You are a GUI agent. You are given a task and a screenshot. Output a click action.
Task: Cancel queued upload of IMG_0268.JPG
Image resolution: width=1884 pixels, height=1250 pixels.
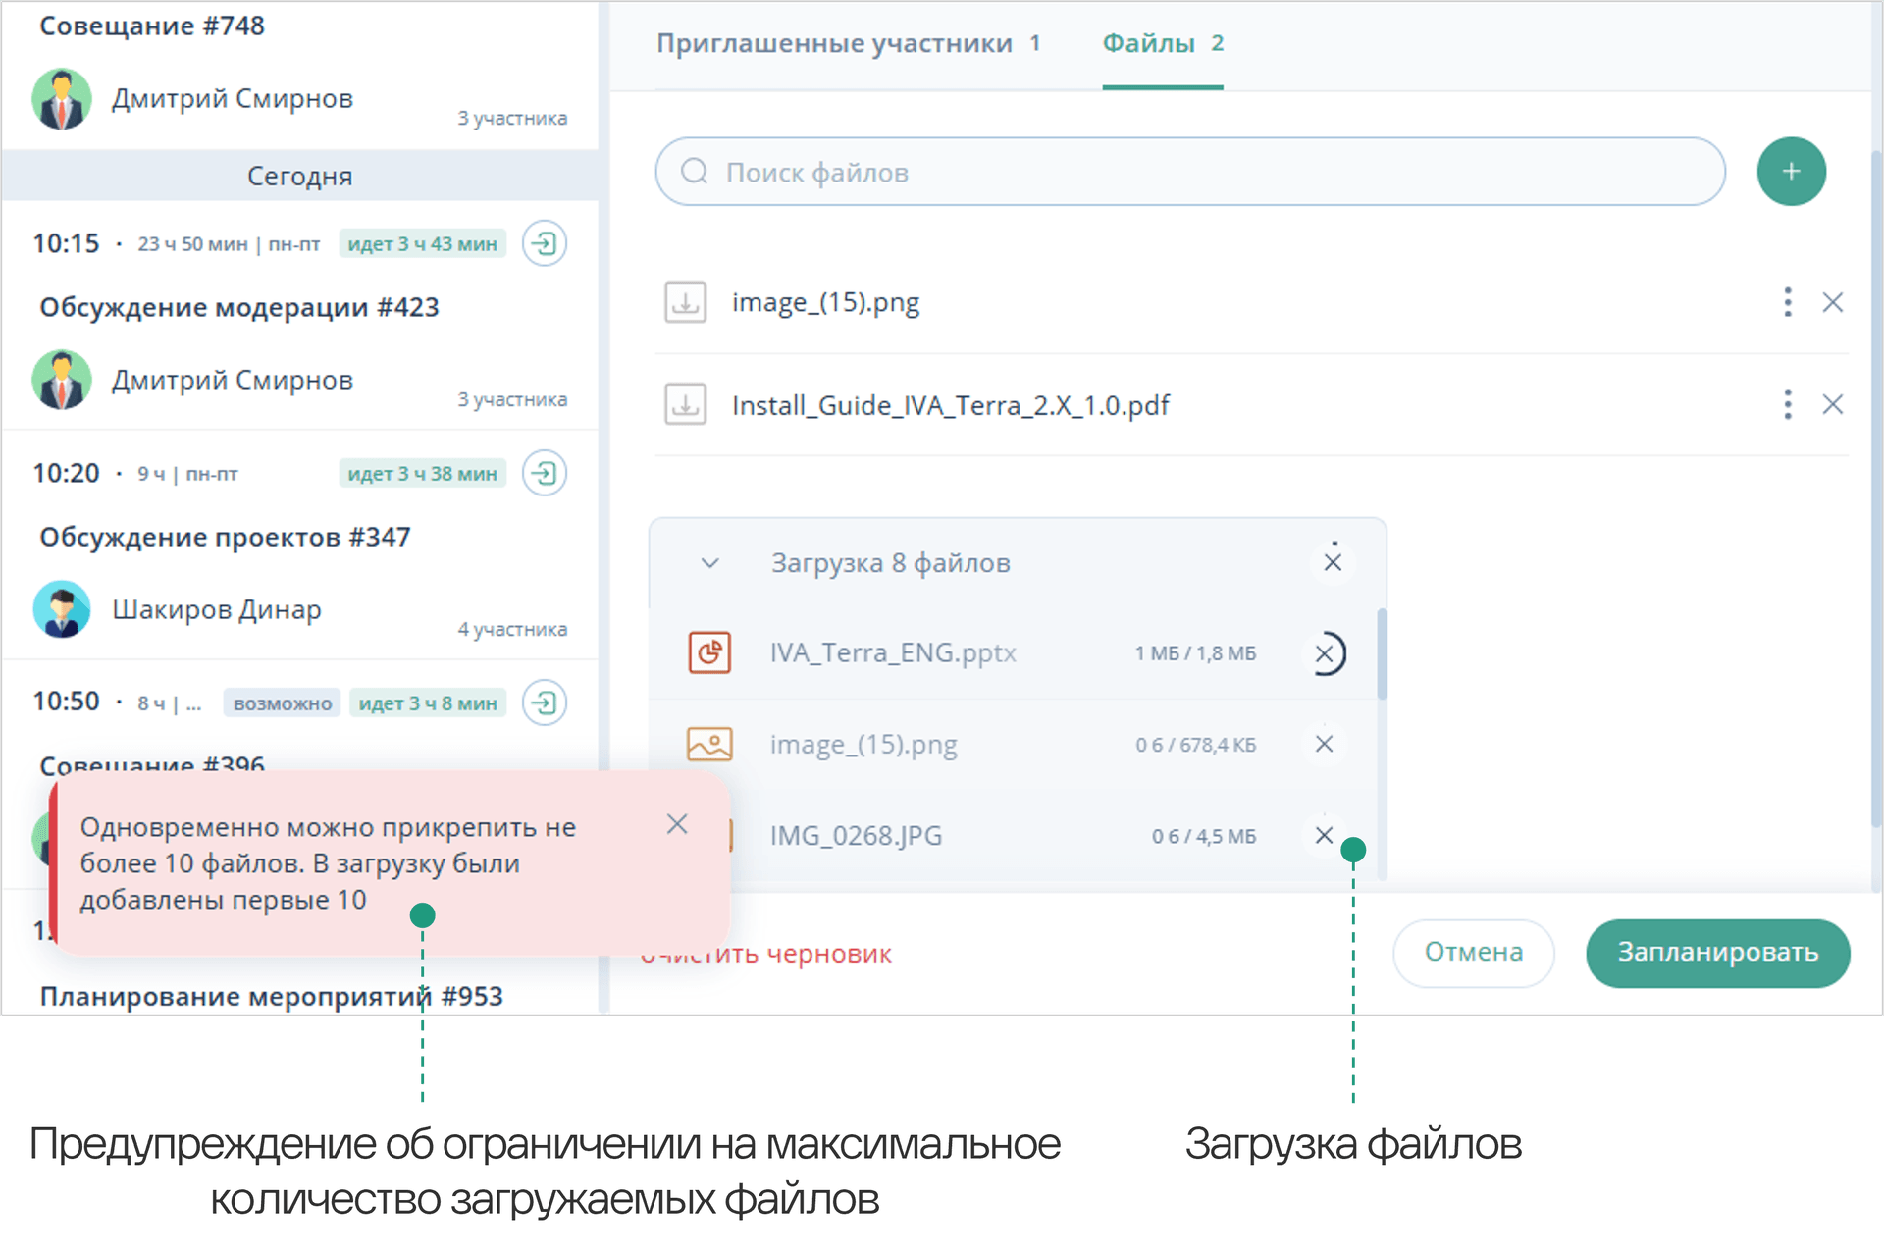coord(1324,835)
